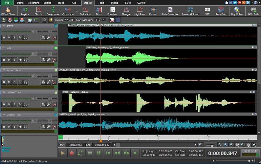This screenshot has width=261, height=164.
Task: Lock the simple-piano-logo clip
Action: click(x=253, y=25)
